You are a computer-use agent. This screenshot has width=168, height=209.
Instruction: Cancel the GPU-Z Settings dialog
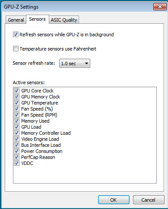click(149, 200)
